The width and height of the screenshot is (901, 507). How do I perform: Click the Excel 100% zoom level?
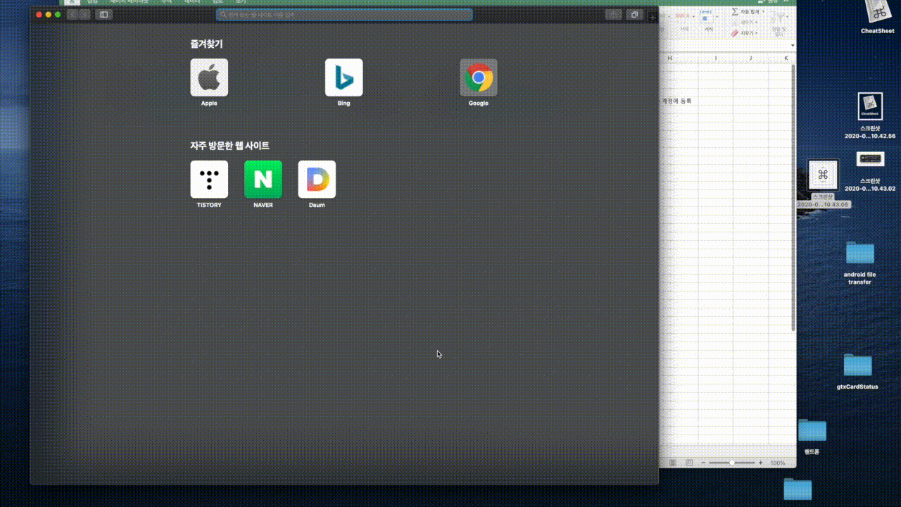click(778, 463)
